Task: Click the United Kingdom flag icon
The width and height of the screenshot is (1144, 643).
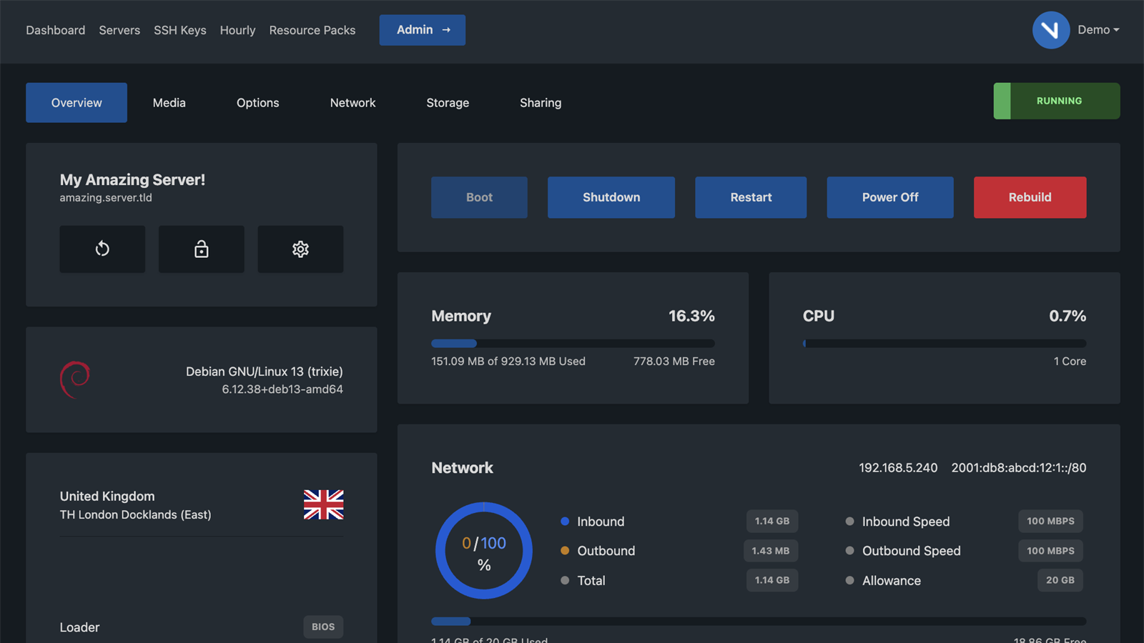Action: tap(323, 504)
